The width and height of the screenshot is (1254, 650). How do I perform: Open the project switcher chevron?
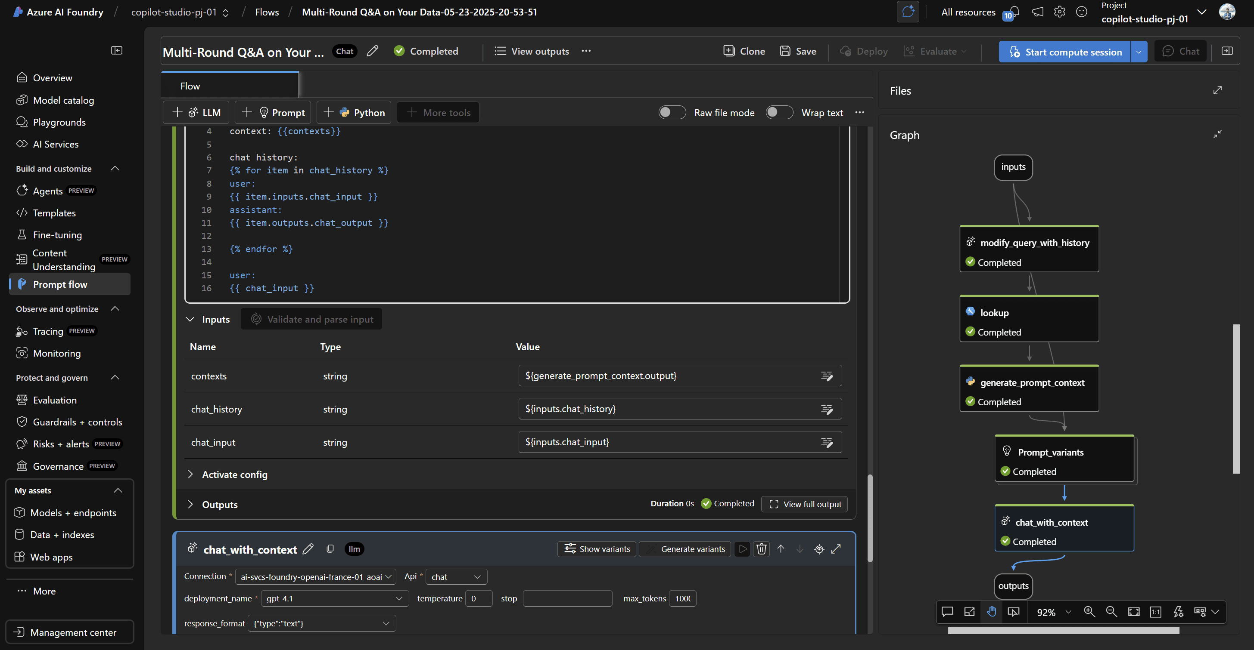1201,12
